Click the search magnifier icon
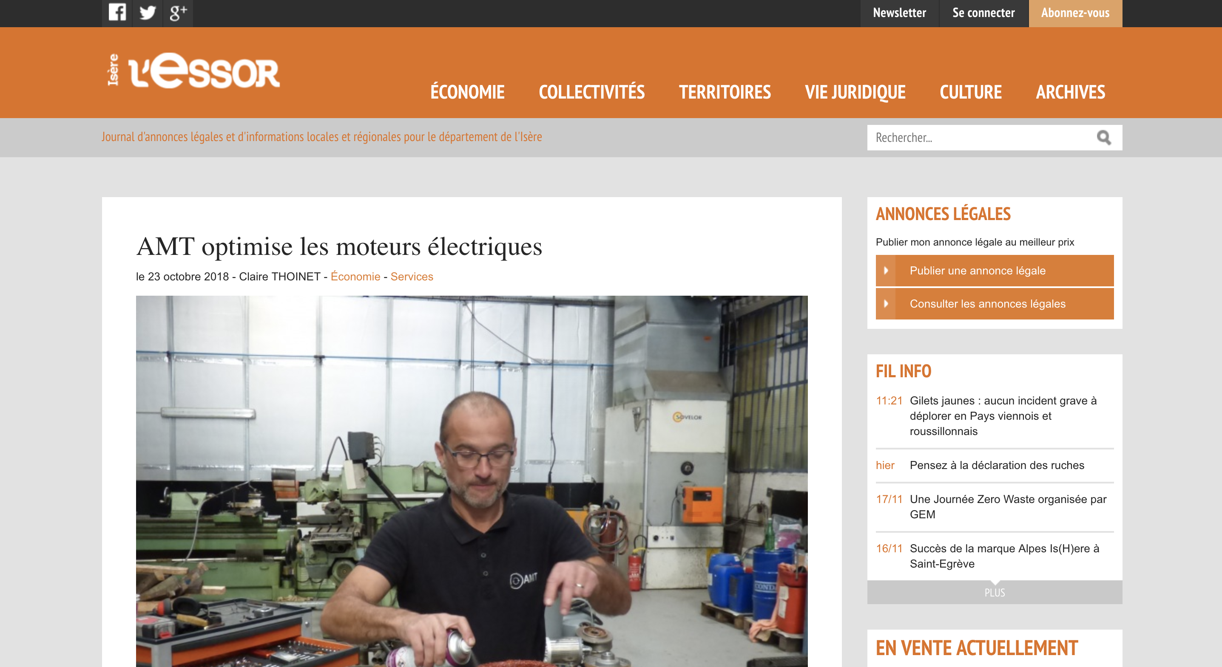 point(1103,138)
